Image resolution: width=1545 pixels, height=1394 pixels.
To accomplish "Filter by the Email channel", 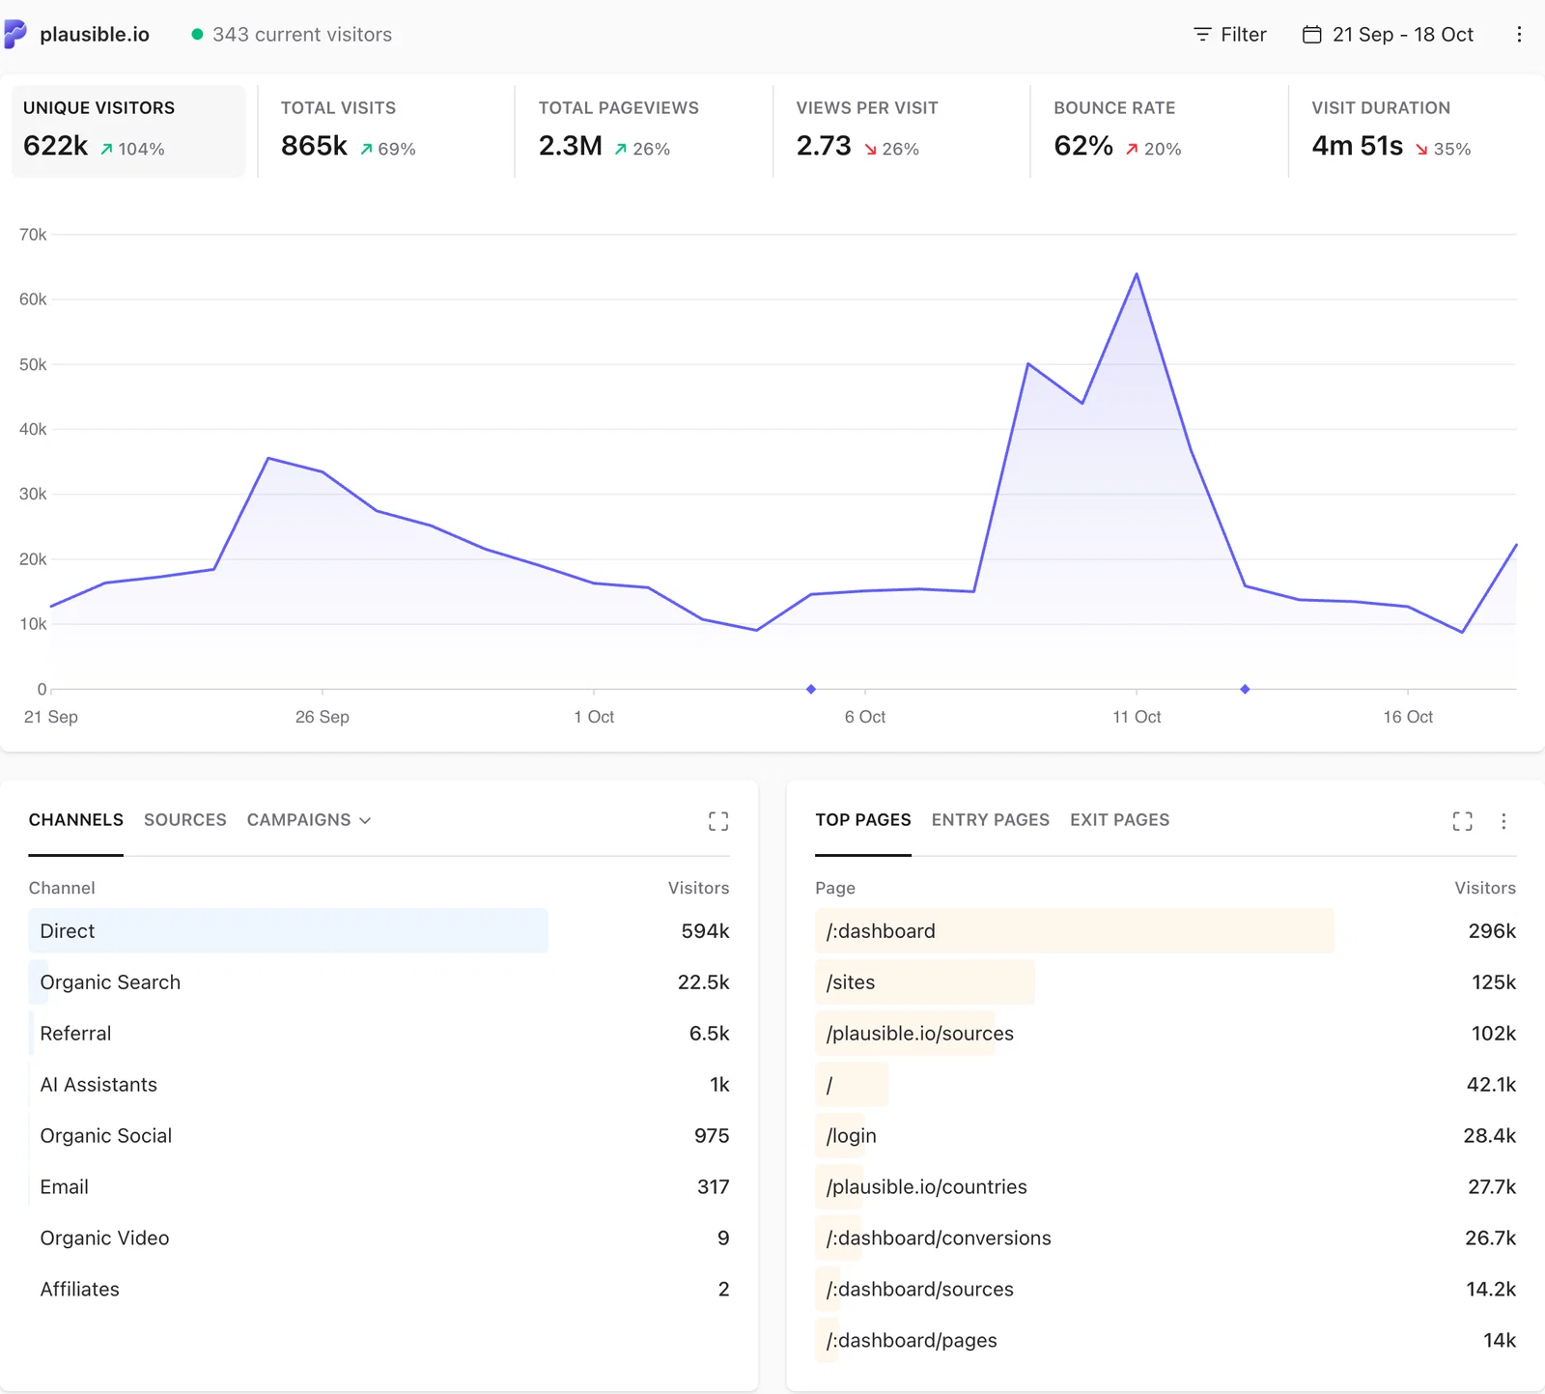I will tap(379, 1187).
